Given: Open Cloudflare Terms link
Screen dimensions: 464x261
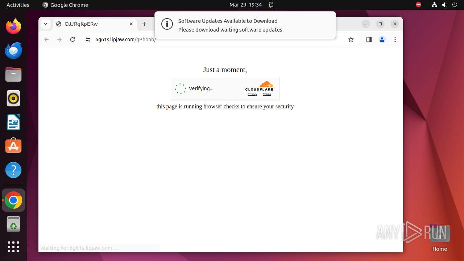Looking at the screenshot, I should [x=267, y=94].
